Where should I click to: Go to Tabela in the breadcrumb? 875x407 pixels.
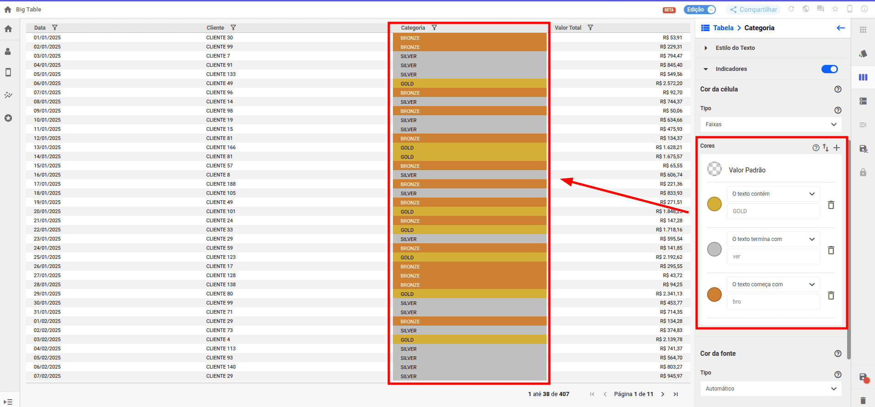coord(723,28)
